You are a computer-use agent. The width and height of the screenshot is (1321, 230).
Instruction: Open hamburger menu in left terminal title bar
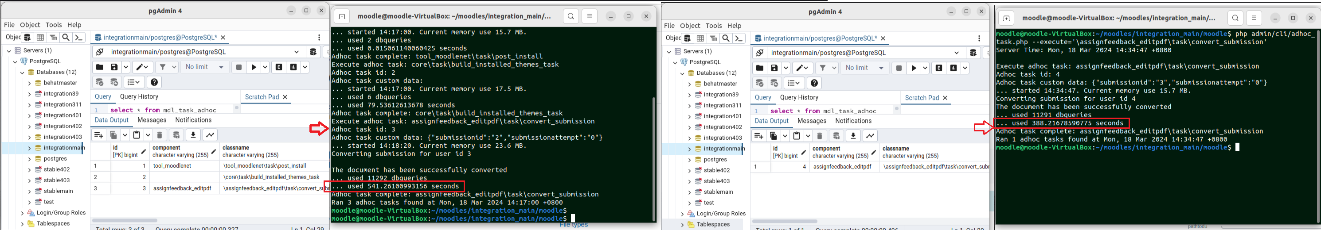(x=590, y=16)
